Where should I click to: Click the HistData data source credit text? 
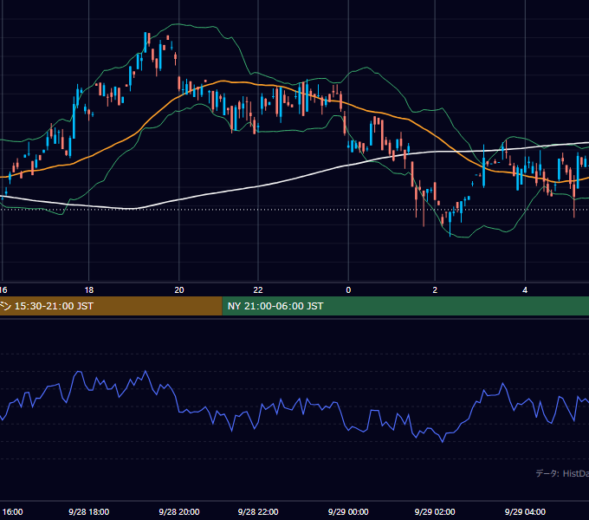click(562, 473)
